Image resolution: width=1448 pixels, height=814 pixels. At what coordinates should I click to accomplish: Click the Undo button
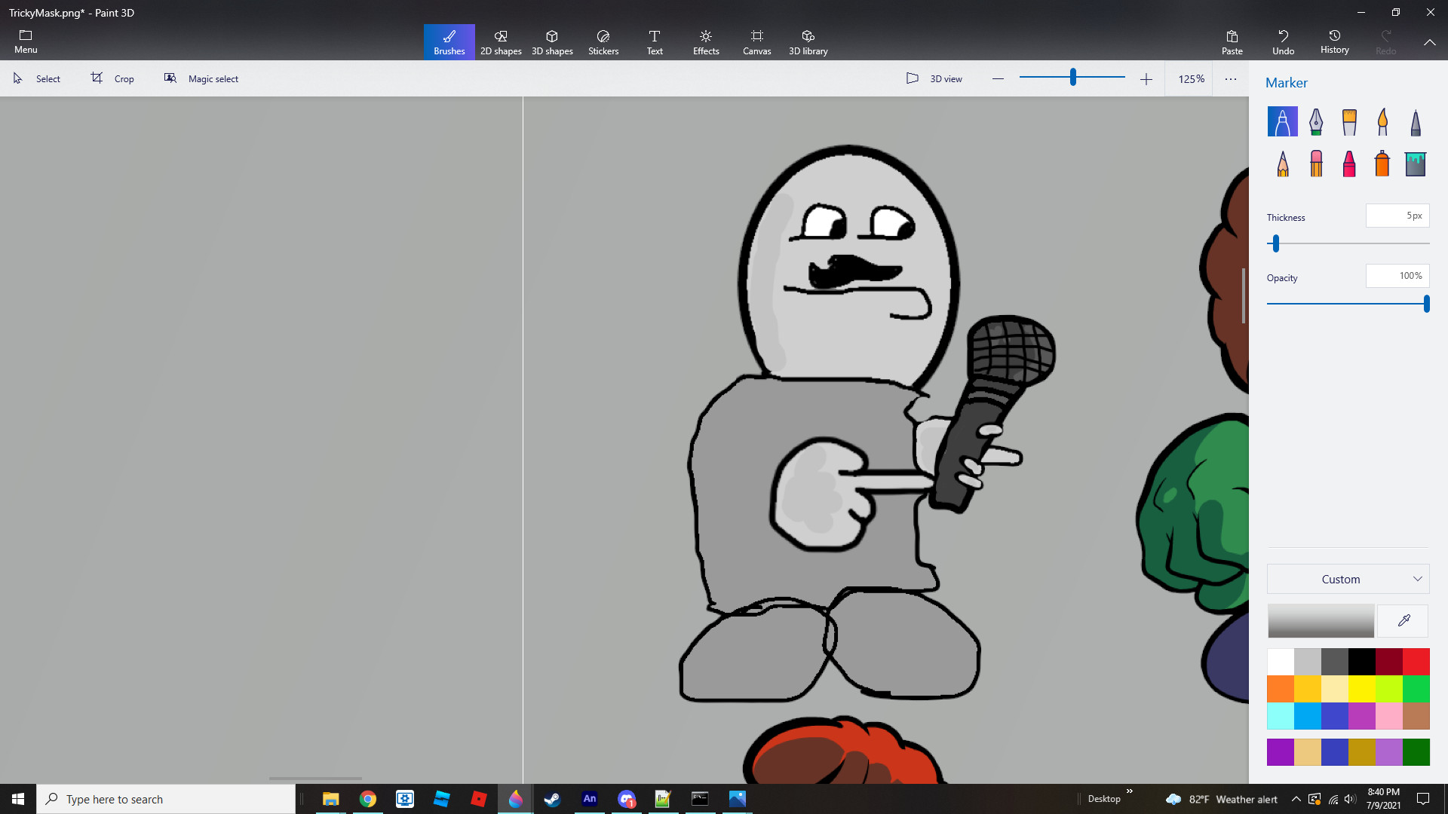tap(1283, 42)
